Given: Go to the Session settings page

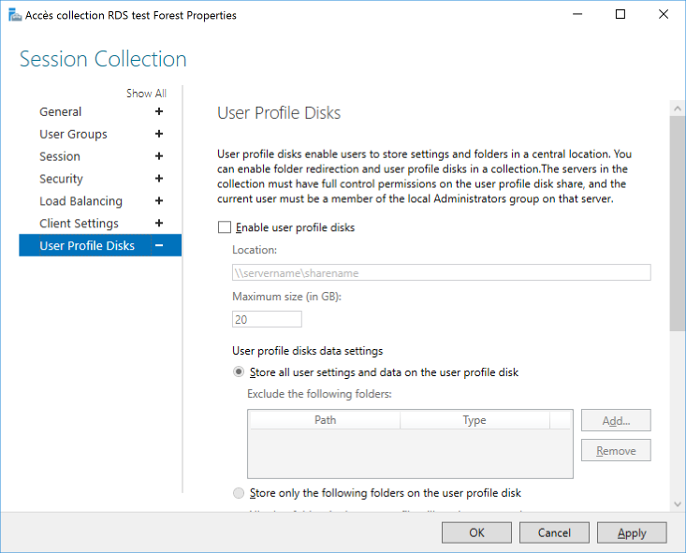Looking at the screenshot, I should [60, 156].
